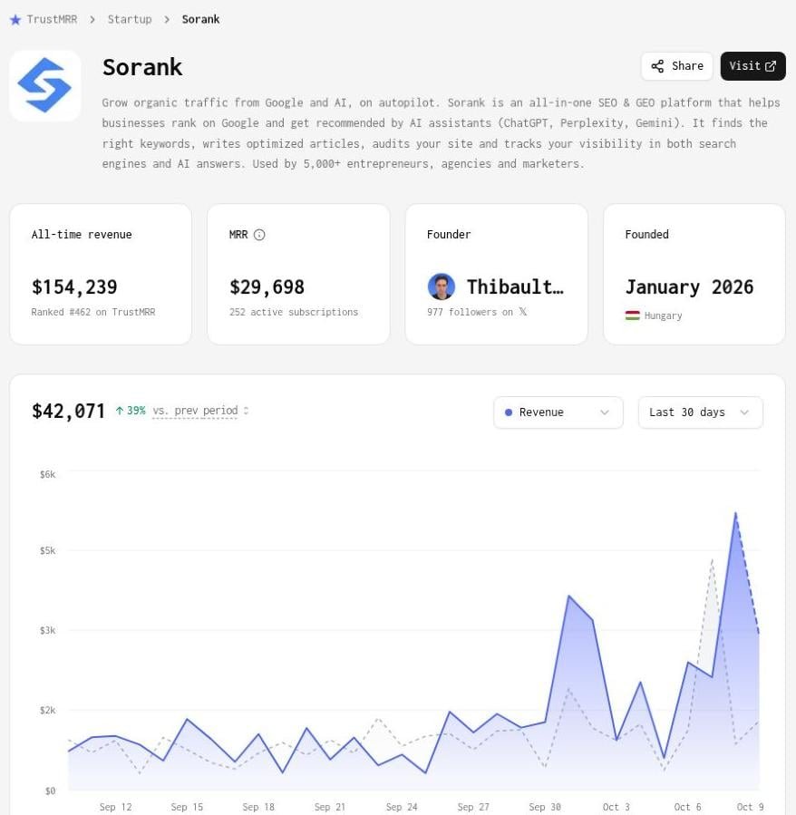Go to the Startup breadcrumb
Image resolution: width=796 pixels, height=815 pixels.
click(130, 19)
